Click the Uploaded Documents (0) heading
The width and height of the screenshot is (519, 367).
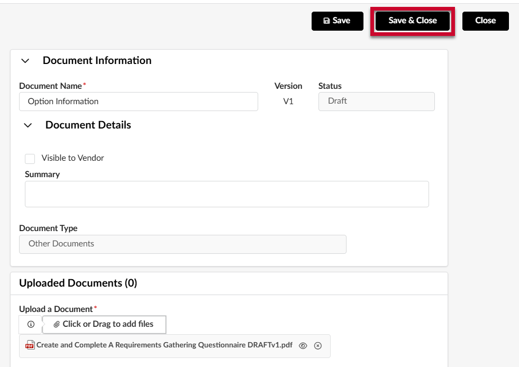[78, 283]
